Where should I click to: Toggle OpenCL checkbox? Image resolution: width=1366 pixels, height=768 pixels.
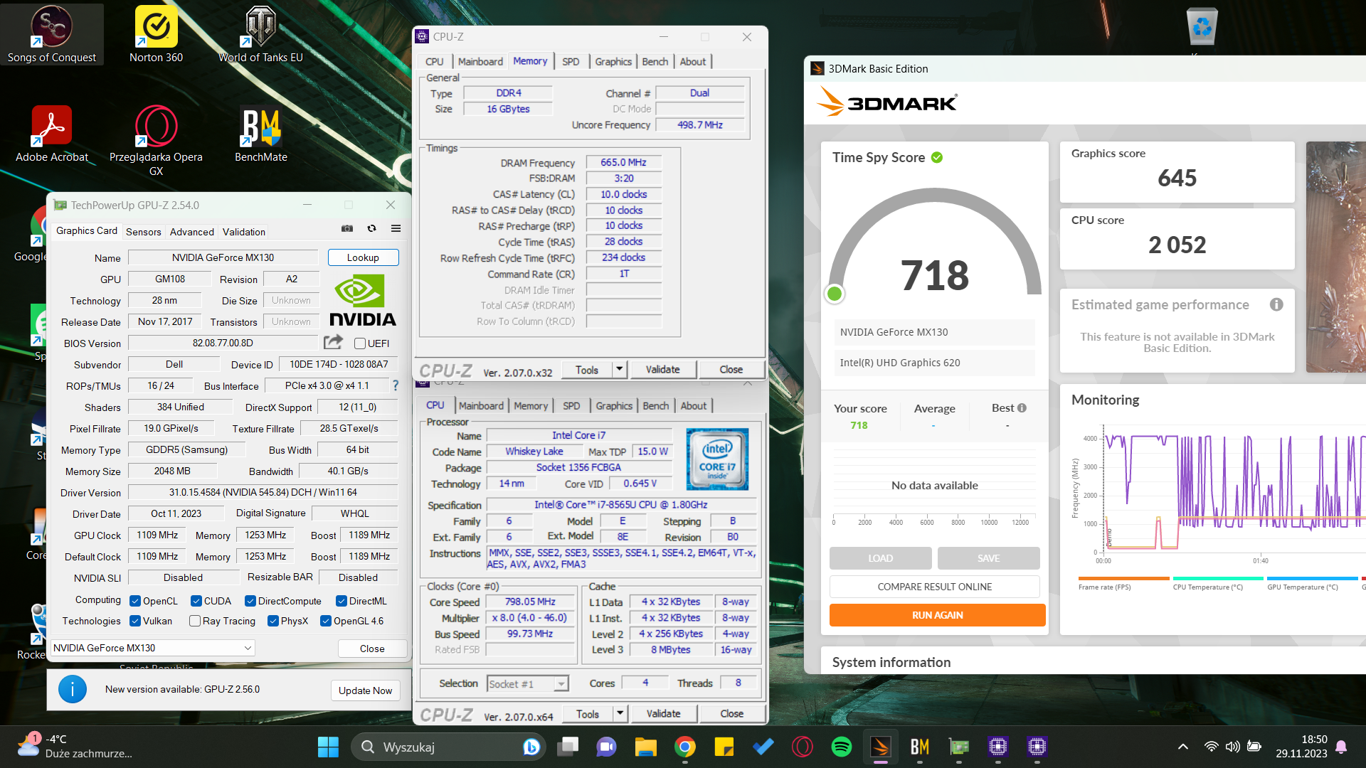point(135,601)
